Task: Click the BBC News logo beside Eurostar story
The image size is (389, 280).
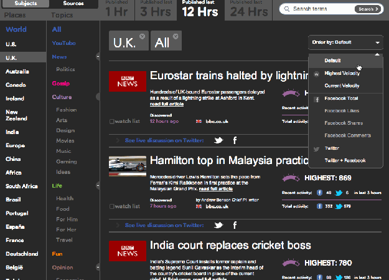Action: tap(128, 82)
